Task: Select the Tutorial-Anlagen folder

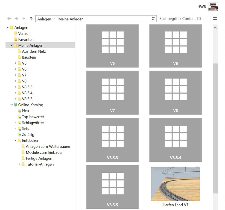Action: coord(40,164)
